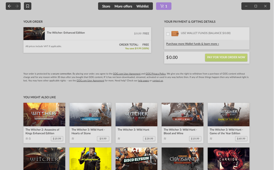Click the bookmark icon in the toolbar
This screenshot has height=170, width=274.
click(x=27, y=6)
